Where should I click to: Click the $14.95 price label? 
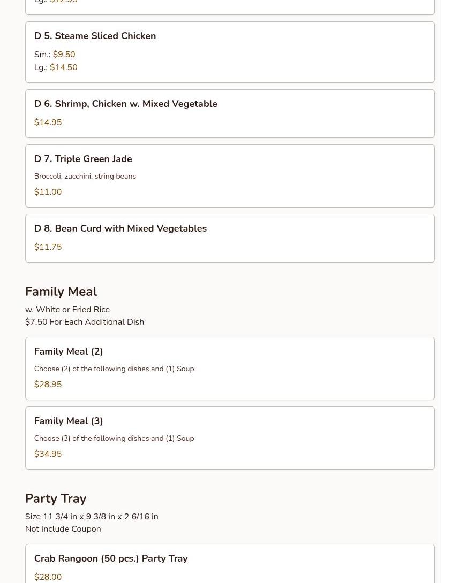click(48, 122)
